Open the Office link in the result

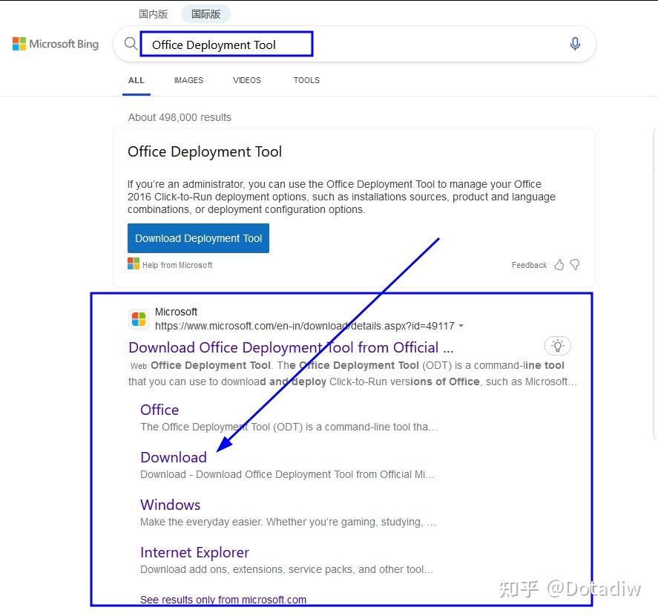(x=159, y=410)
